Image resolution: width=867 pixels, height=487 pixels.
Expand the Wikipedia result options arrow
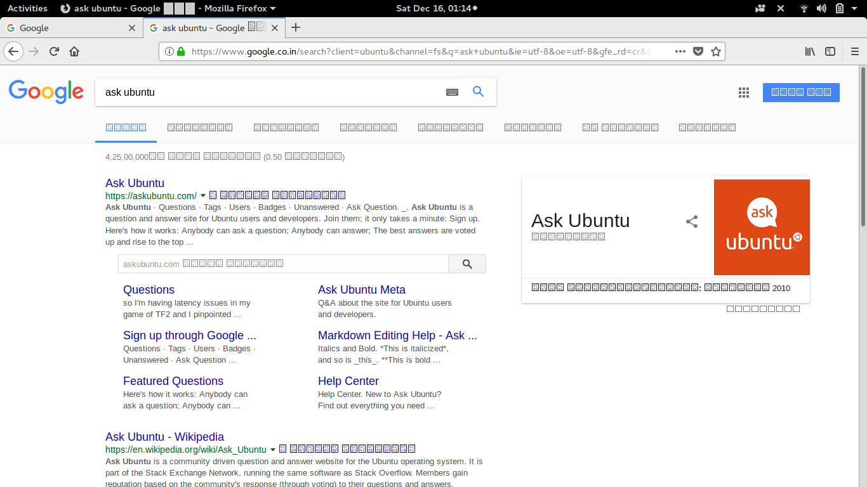(273, 449)
